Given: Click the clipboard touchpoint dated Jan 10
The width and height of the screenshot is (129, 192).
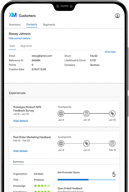Looking at the screenshot, I should coord(86,114).
